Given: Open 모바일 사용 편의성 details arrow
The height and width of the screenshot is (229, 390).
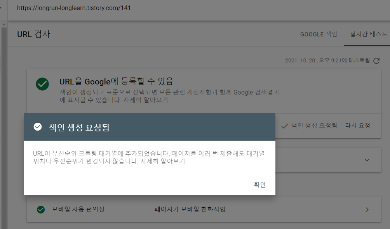Looking at the screenshot, I should 367,210.
